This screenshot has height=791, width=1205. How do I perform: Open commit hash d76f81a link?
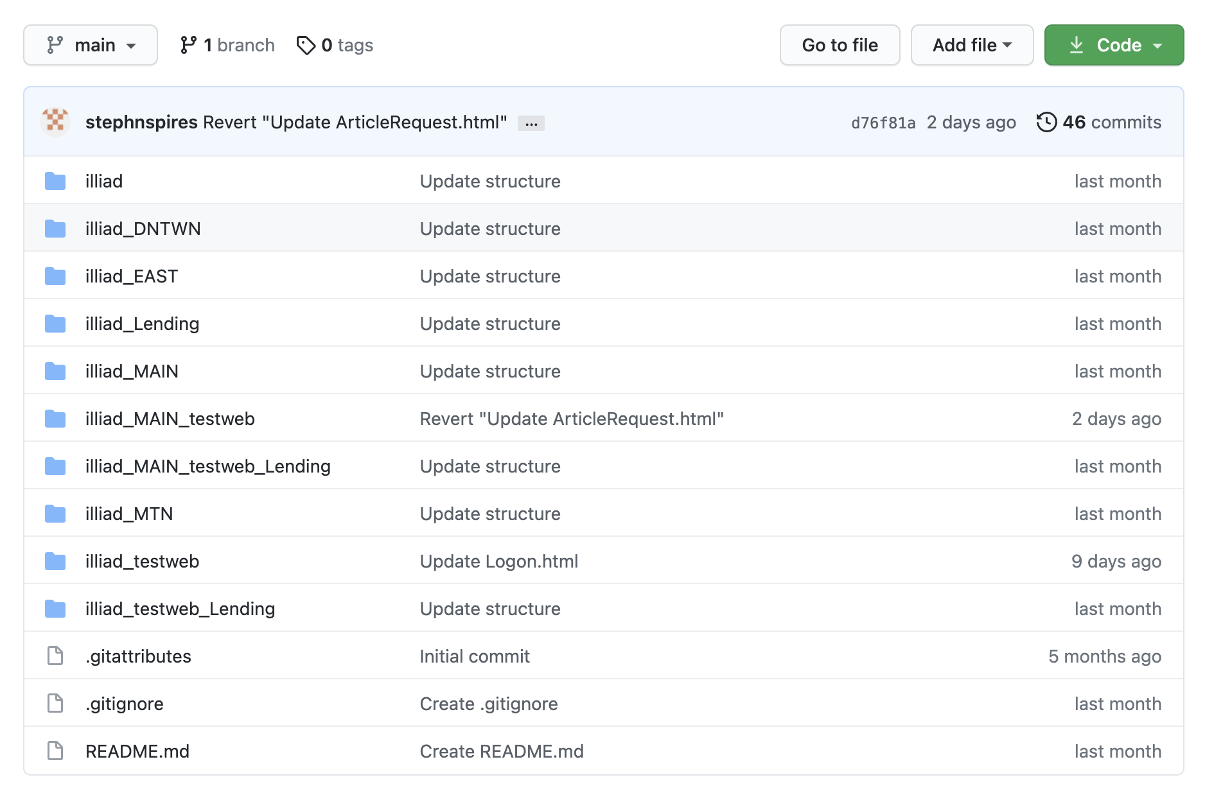coord(883,123)
